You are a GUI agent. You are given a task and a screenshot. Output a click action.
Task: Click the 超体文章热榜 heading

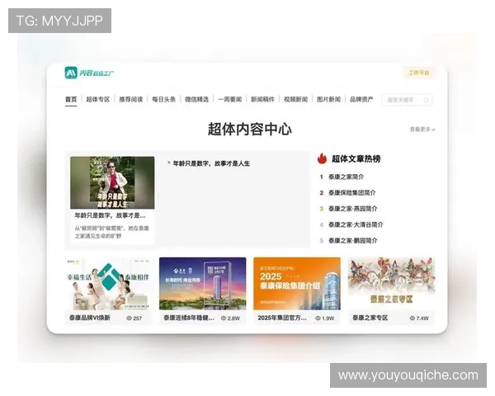click(356, 159)
